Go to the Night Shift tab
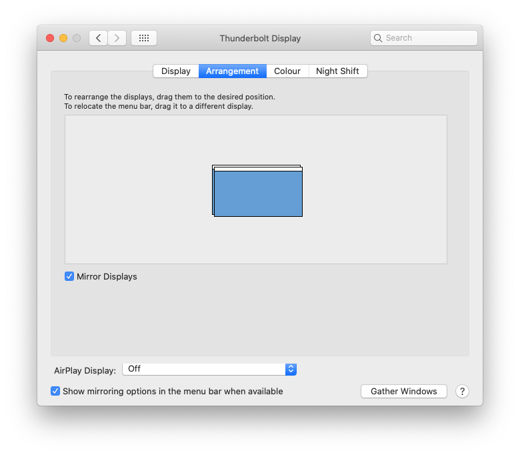 click(x=337, y=71)
